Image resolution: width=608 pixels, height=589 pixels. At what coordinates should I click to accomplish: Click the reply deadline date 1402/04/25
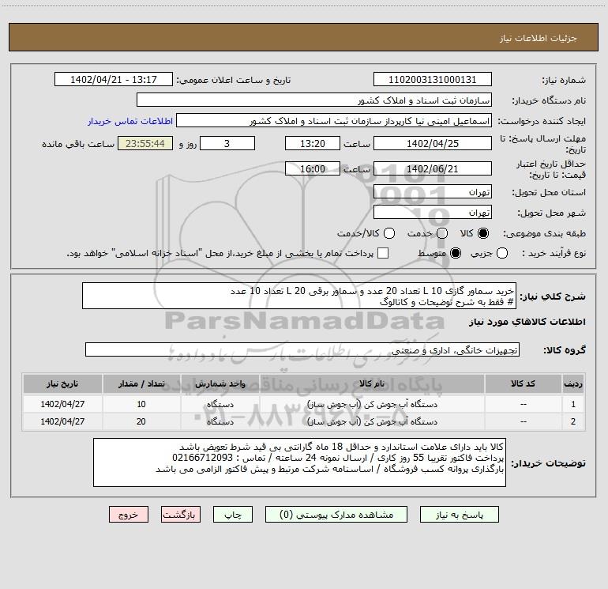433,143
